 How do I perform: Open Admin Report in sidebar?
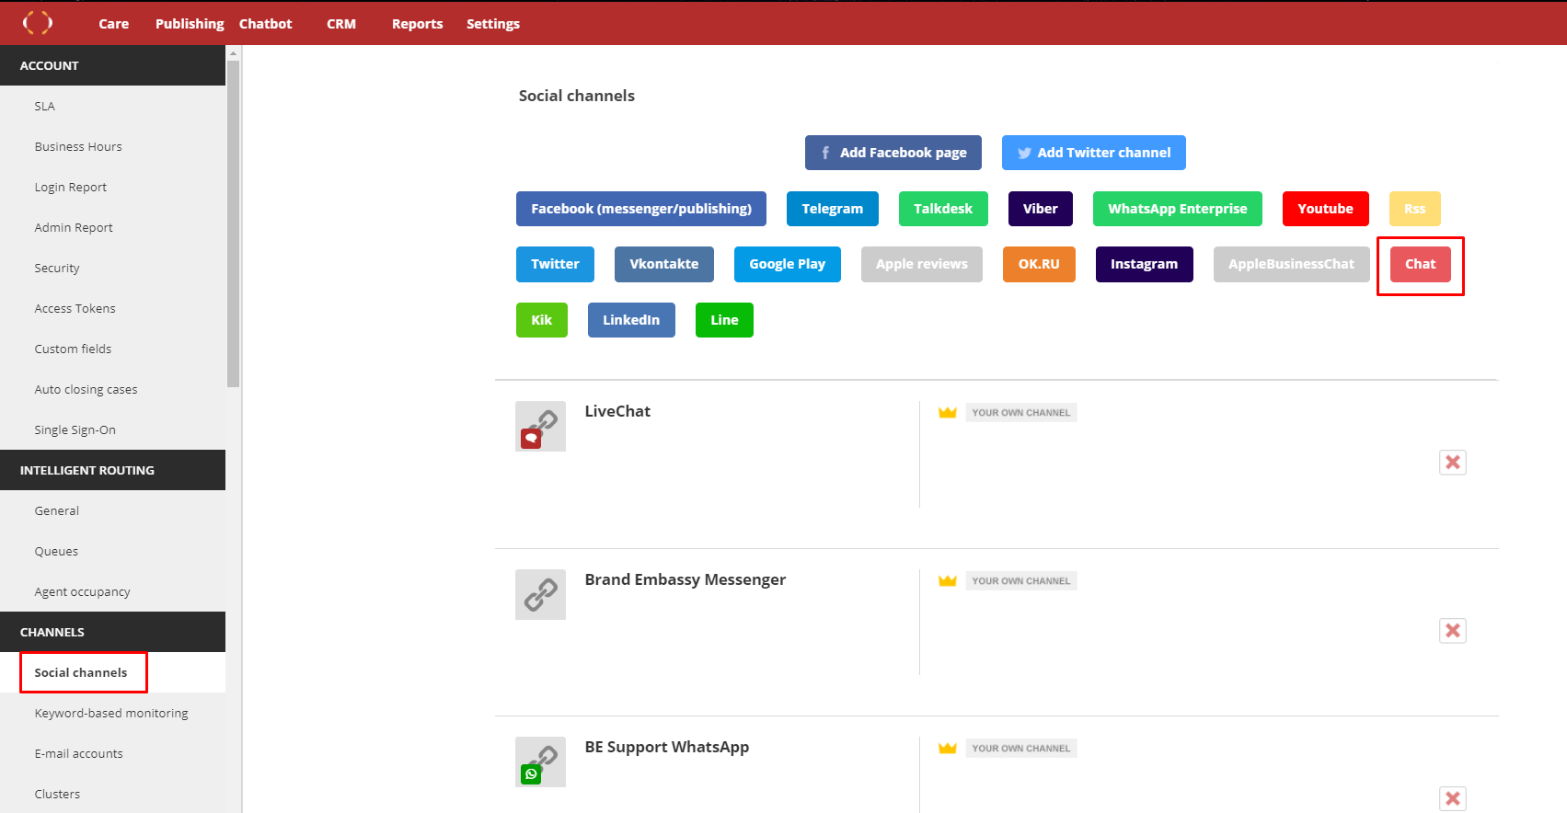tap(112, 227)
